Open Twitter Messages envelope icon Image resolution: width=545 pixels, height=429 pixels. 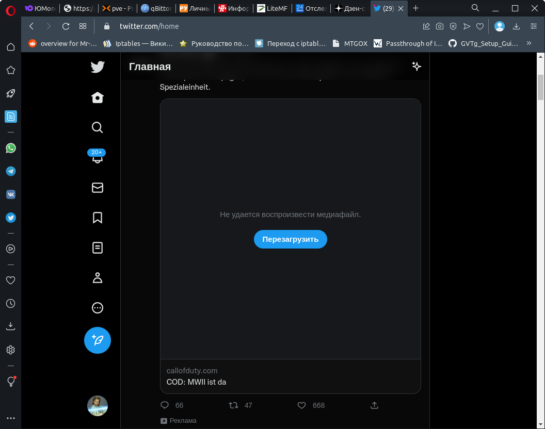coord(98,188)
